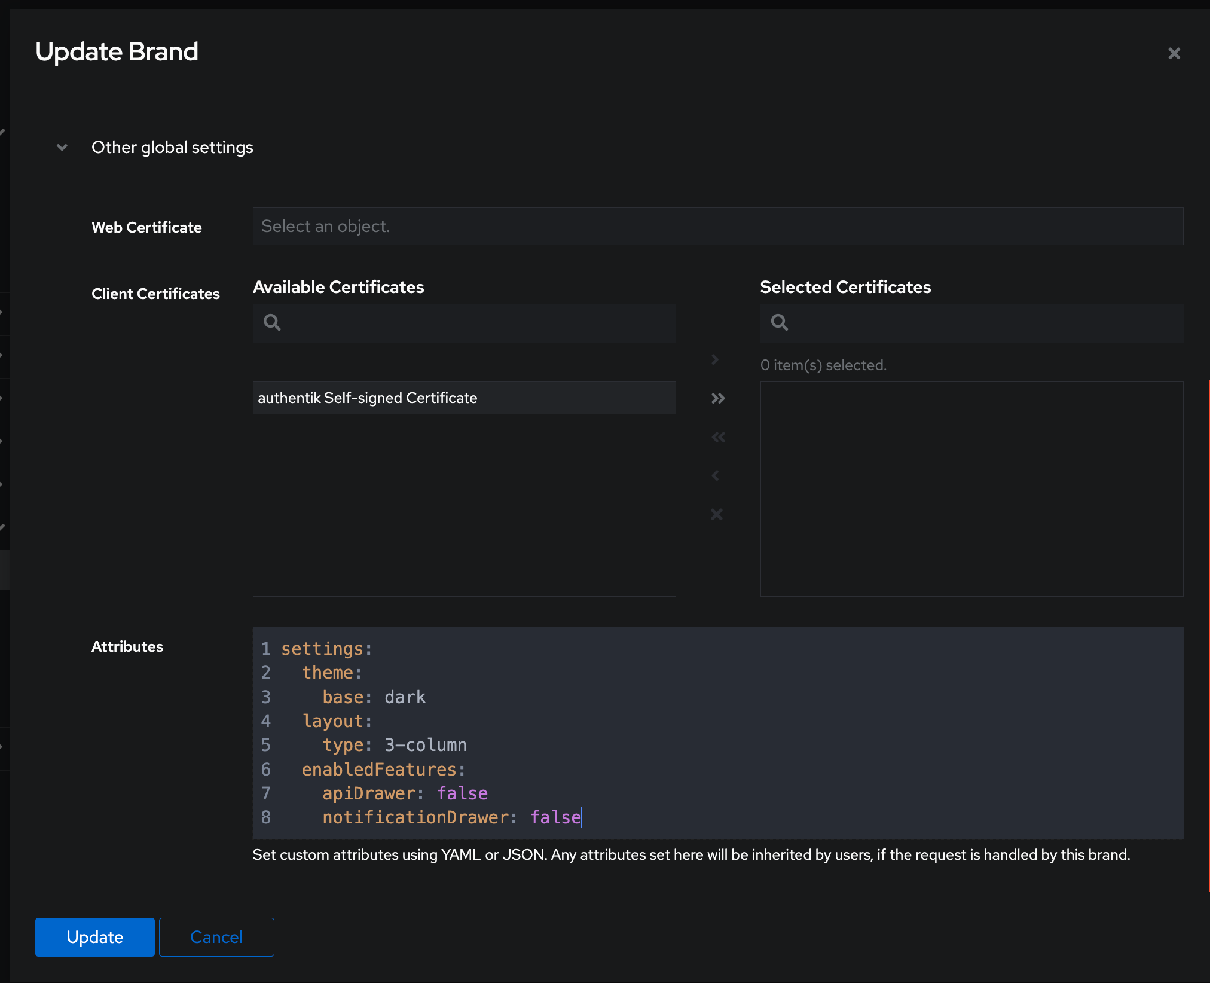The width and height of the screenshot is (1210, 983).
Task: Expand a collapsed sidebar section chevron on the left edge
Action: pyautogui.click(x=3, y=132)
